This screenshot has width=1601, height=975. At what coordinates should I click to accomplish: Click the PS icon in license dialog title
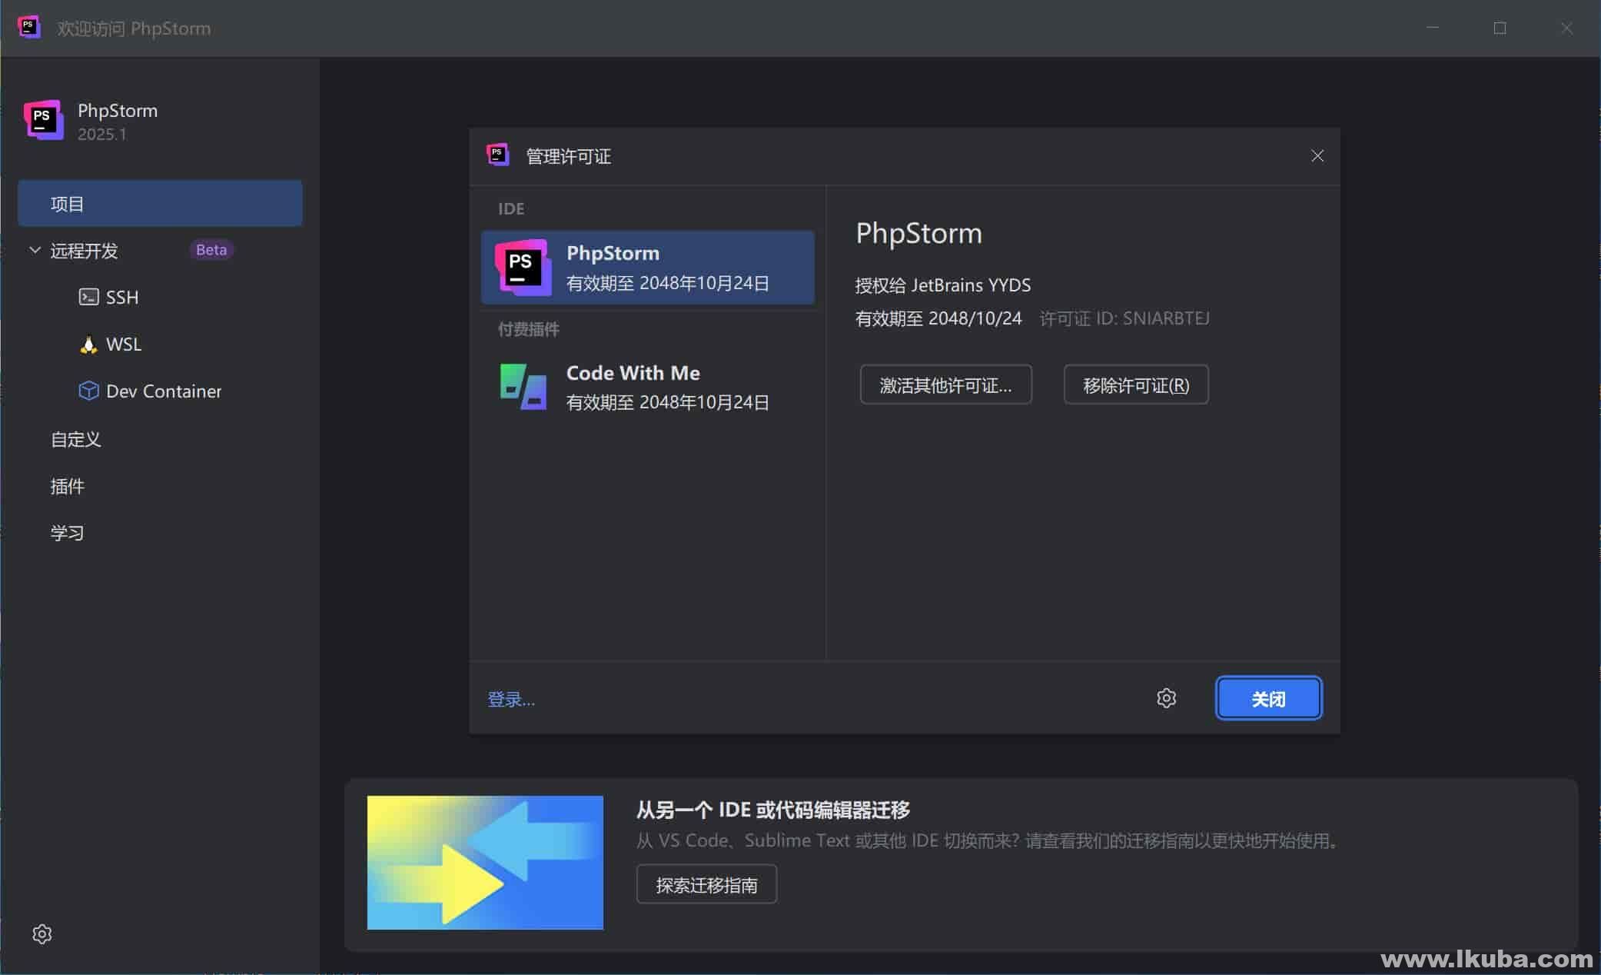point(498,155)
